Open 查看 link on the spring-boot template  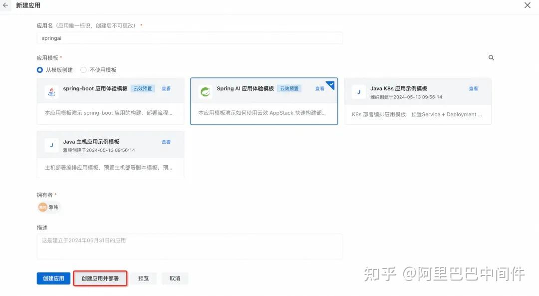click(x=166, y=89)
